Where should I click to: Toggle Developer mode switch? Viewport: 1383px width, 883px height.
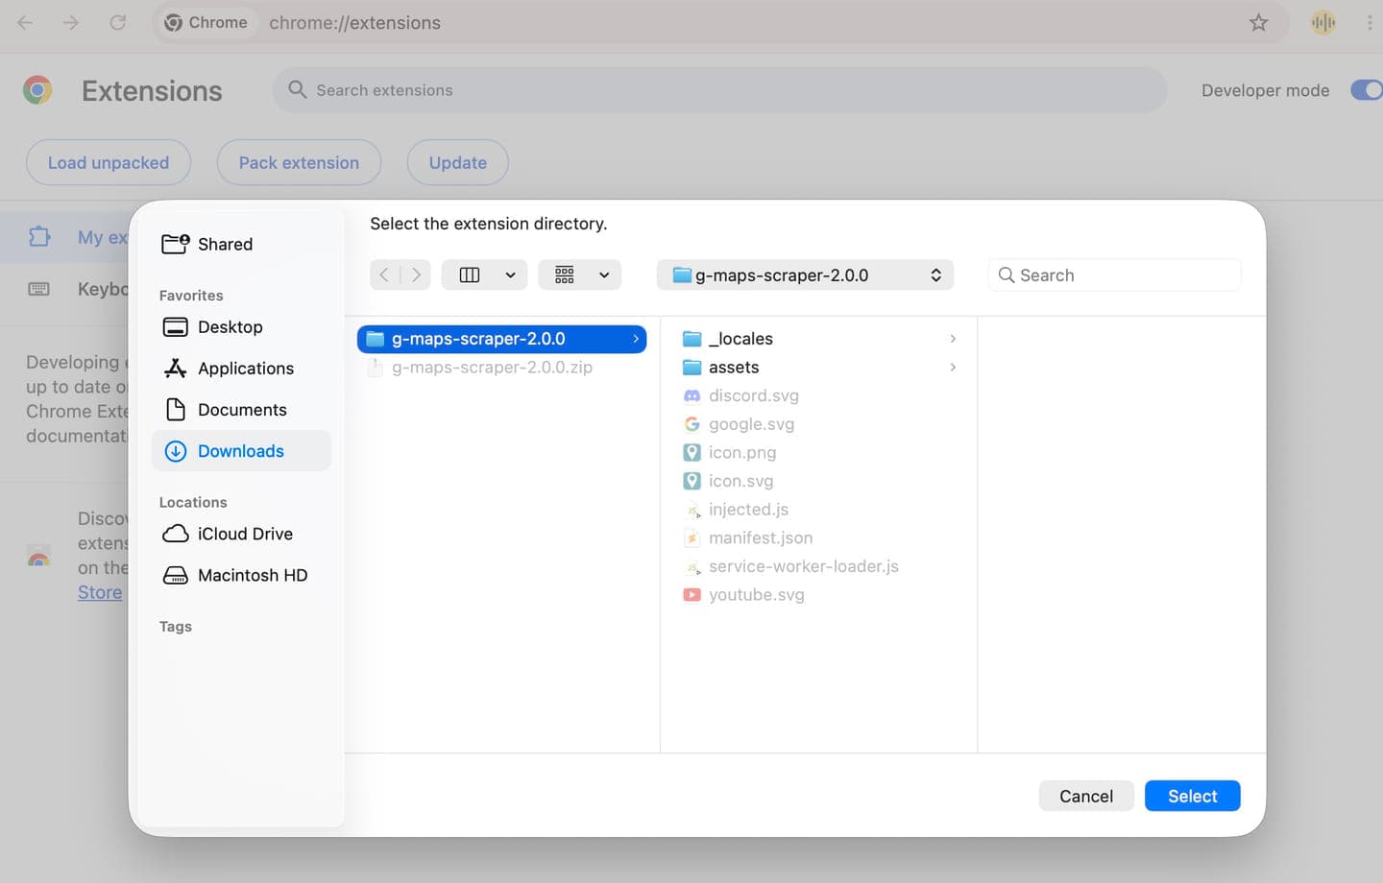1366,90
